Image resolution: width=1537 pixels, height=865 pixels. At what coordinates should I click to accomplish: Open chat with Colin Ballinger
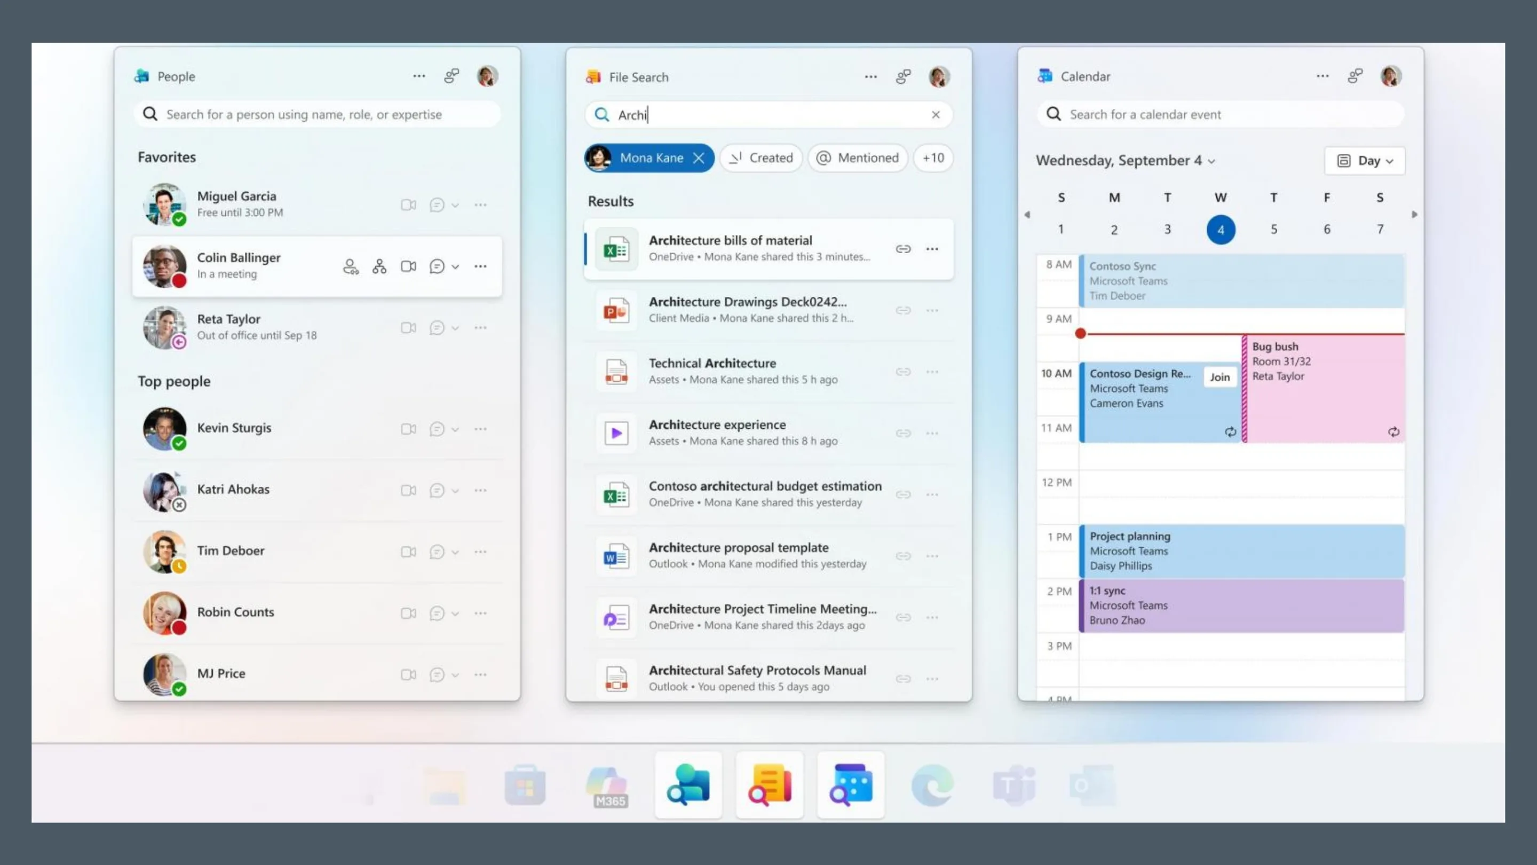pyautogui.click(x=437, y=266)
